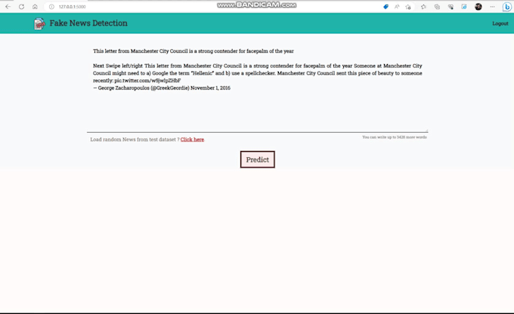This screenshot has width=514, height=314.
Task: Click 'You can write up to' words counter
Action: pyautogui.click(x=395, y=137)
